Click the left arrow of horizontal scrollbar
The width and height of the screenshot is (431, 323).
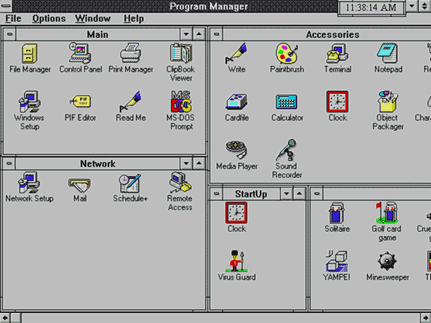pos(5,318)
